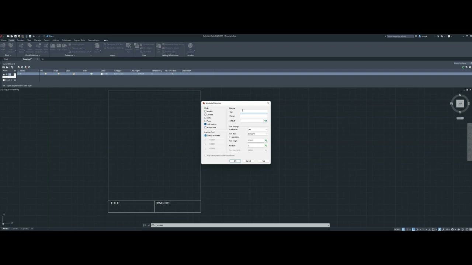Expand the Block Definition panel dropdown
472x265 pixels.
[33, 55]
